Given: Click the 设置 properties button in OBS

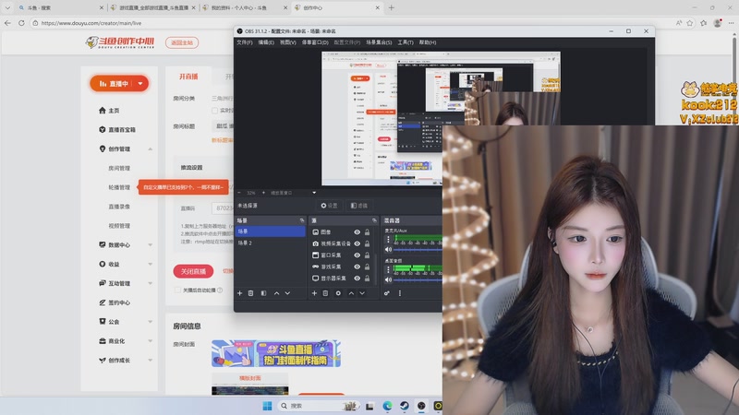Looking at the screenshot, I should click(x=329, y=206).
